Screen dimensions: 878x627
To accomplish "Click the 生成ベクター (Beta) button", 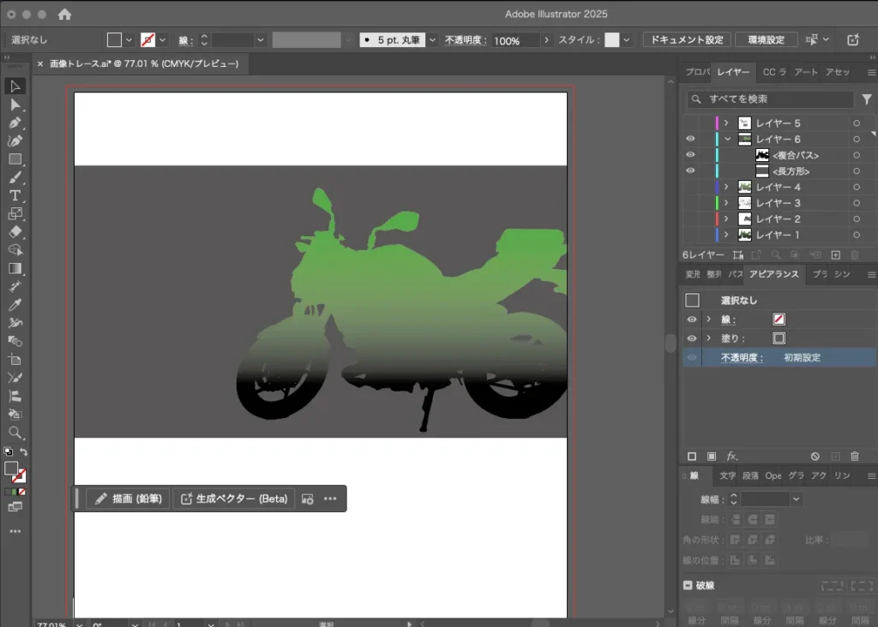I will (x=234, y=499).
